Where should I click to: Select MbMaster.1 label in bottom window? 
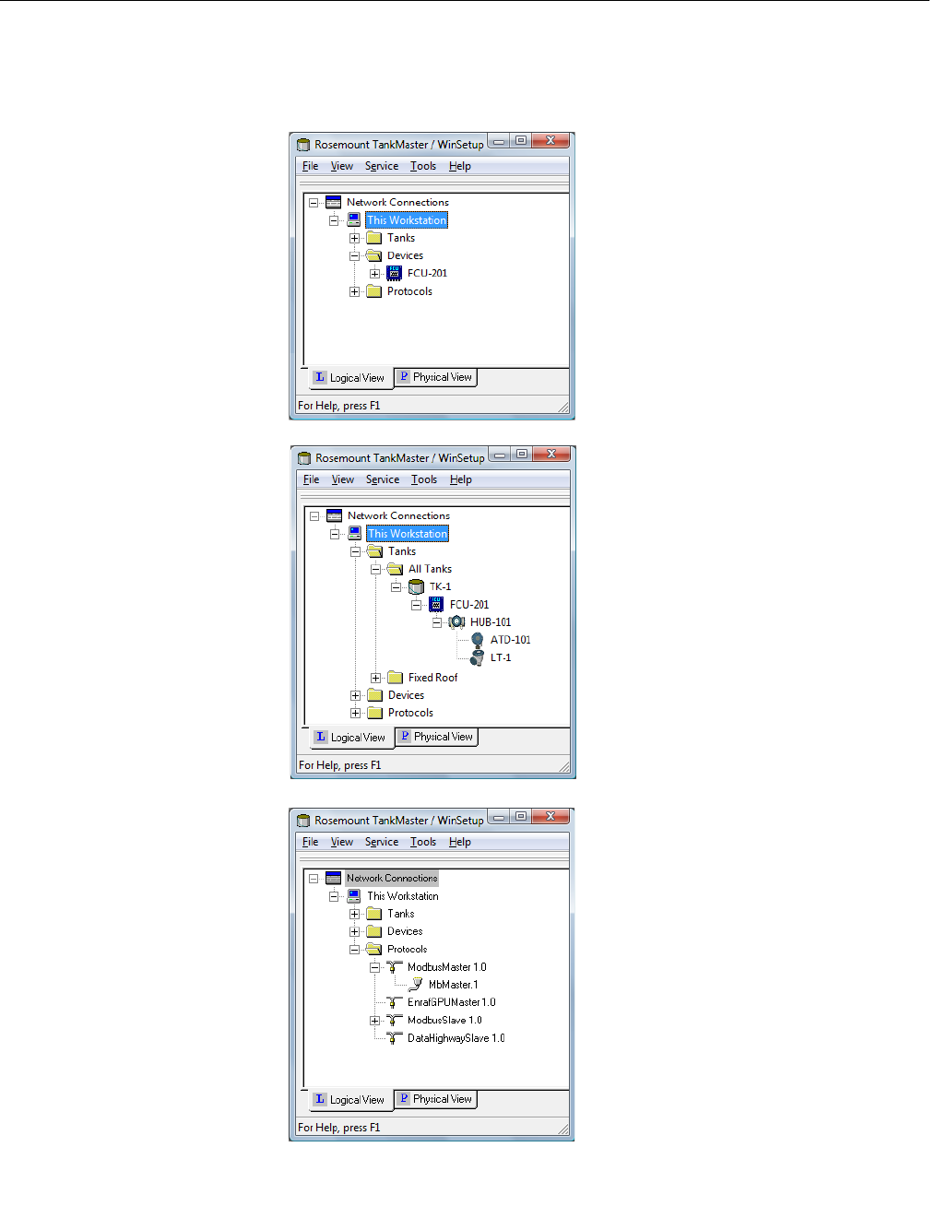point(454,985)
